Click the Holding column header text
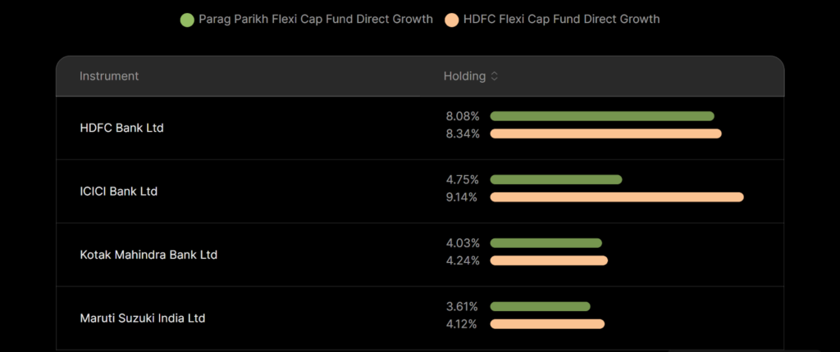840x352 pixels. pos(464,76)
